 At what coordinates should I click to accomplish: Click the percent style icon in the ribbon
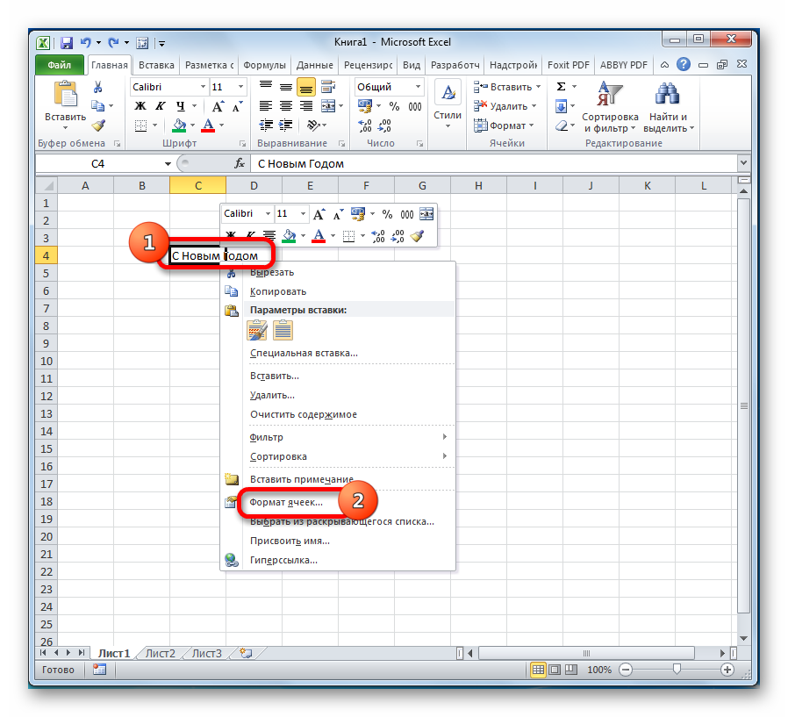[393, 106]
